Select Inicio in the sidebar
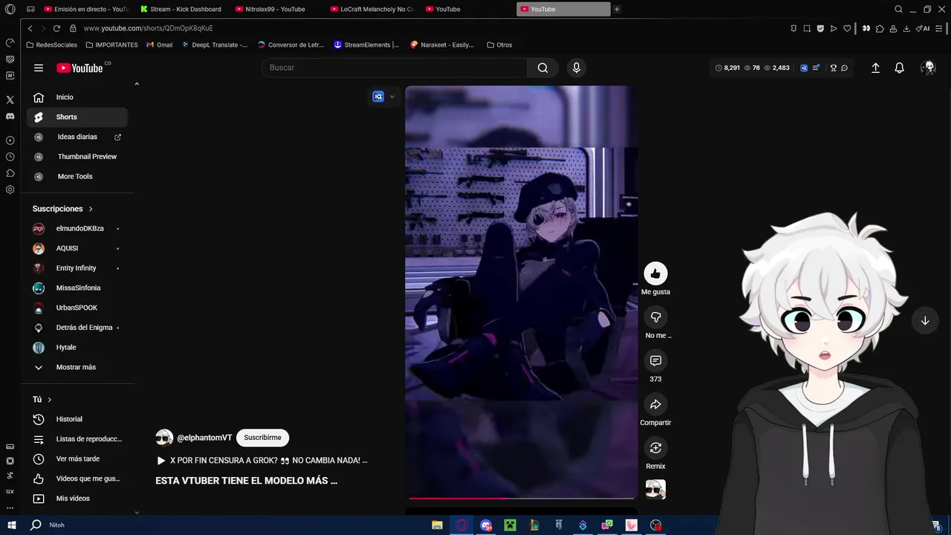951x535 pixels. pos(77,97)
